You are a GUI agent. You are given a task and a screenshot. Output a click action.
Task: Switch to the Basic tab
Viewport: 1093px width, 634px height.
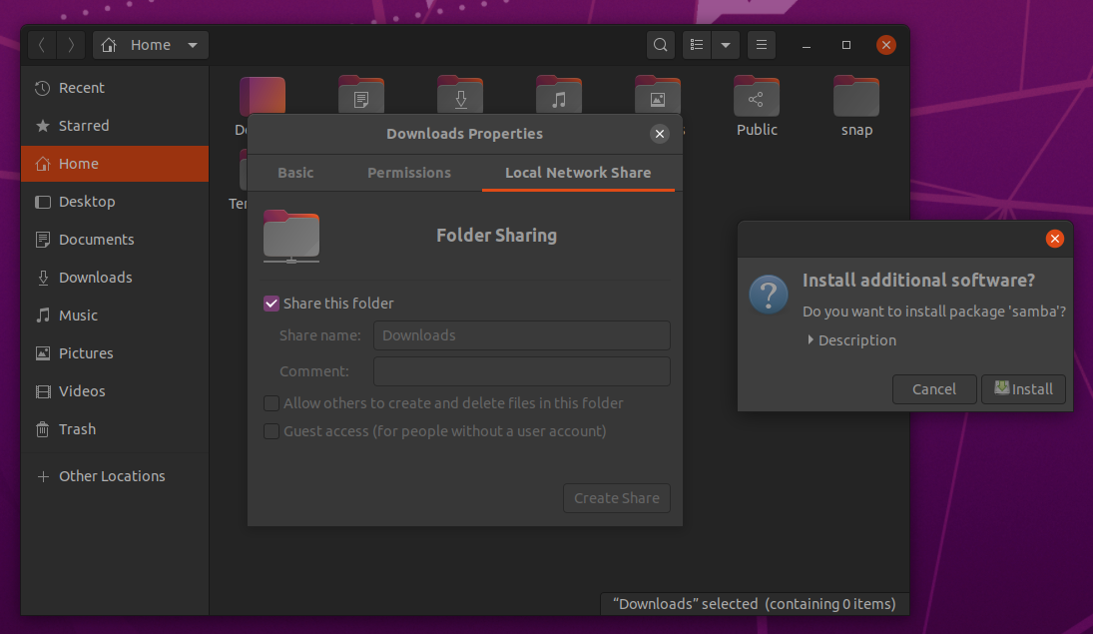pyautogui.click(x=295, y=173)
